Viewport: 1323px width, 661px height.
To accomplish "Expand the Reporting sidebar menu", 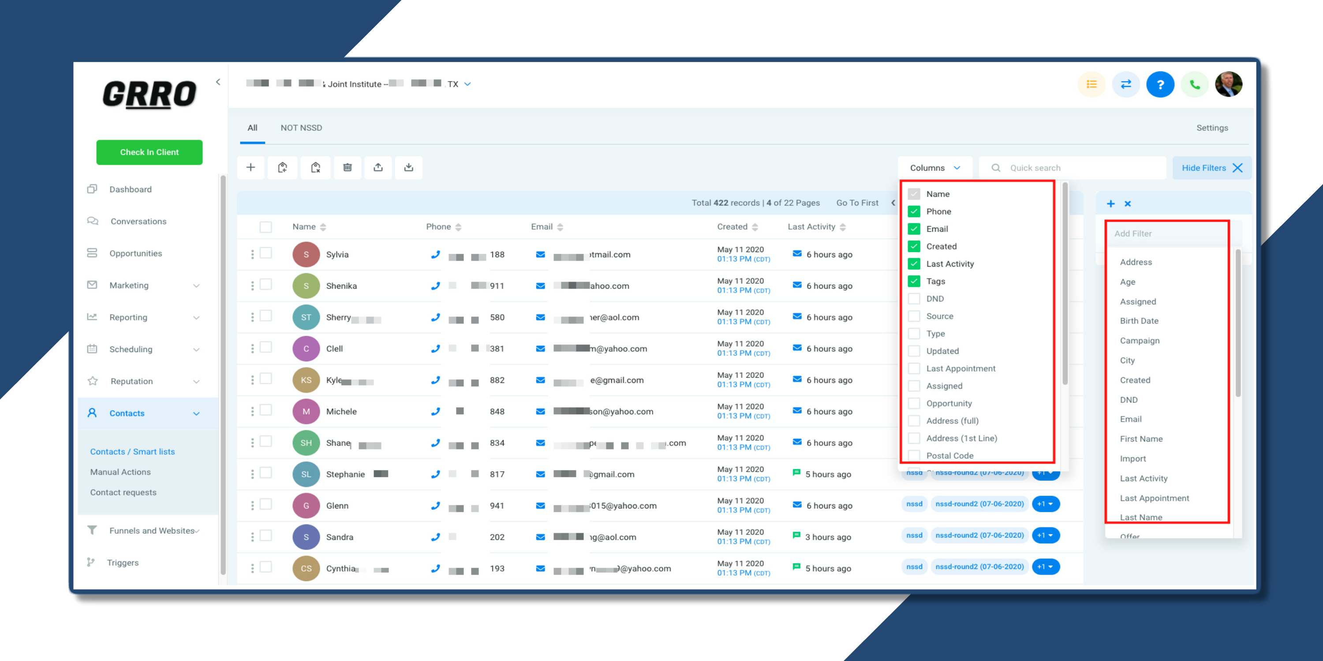I will [x=196, y=318].
